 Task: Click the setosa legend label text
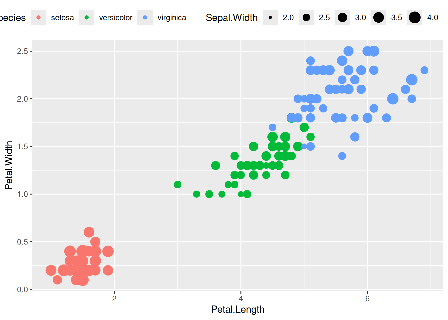[62, 18]
